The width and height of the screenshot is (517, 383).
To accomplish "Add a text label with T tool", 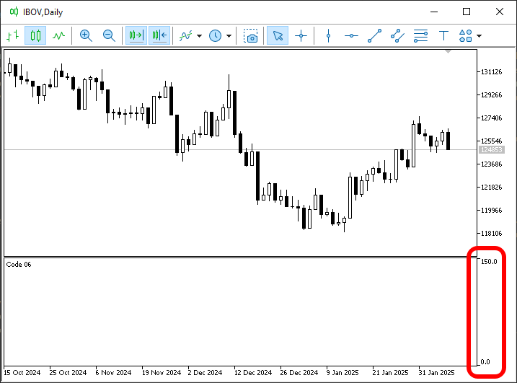I will click(443, 35).
